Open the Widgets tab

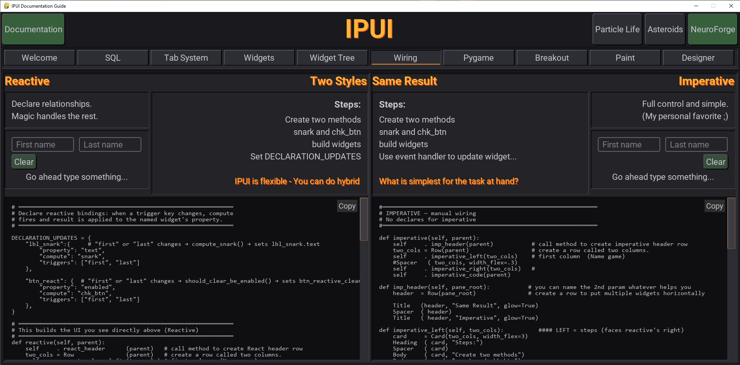tap(259, 58)
